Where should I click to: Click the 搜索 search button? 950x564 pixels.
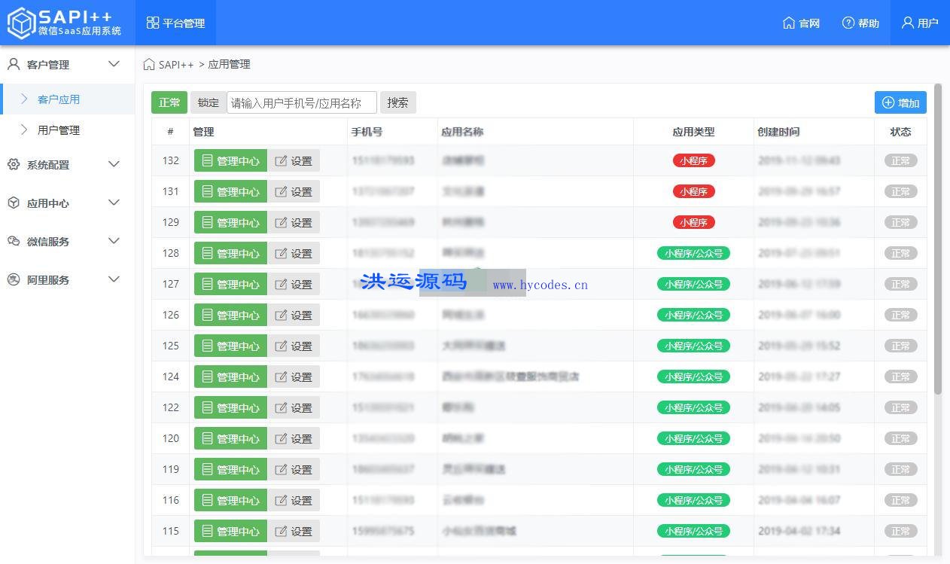coord(397,102)
